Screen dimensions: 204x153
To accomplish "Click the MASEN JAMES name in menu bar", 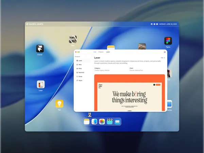I will pyautogui.click(x=36, y=24).
